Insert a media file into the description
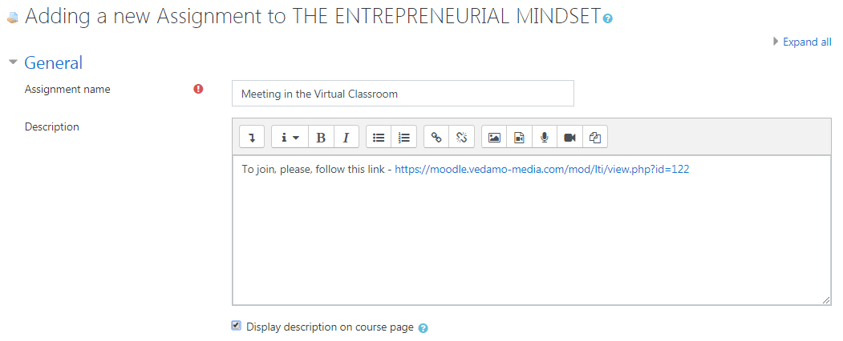 (519, 137)
